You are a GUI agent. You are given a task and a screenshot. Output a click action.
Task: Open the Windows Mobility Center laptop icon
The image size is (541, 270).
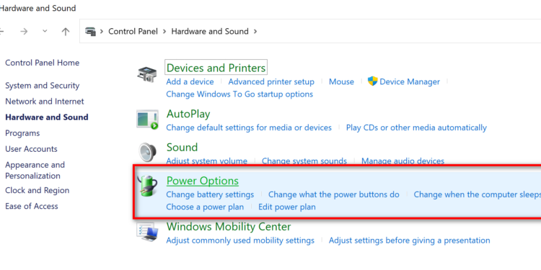(x=147, y=231)
